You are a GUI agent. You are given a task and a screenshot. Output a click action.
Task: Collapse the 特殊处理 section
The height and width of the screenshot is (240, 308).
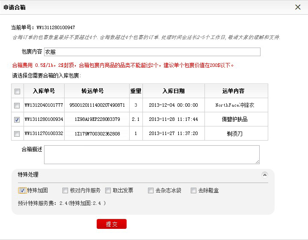click(265, 175)
